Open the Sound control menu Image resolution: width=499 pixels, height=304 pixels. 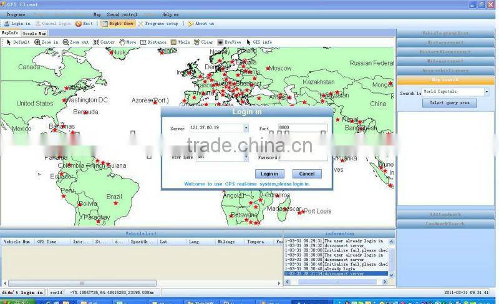[x=122, y=14]
